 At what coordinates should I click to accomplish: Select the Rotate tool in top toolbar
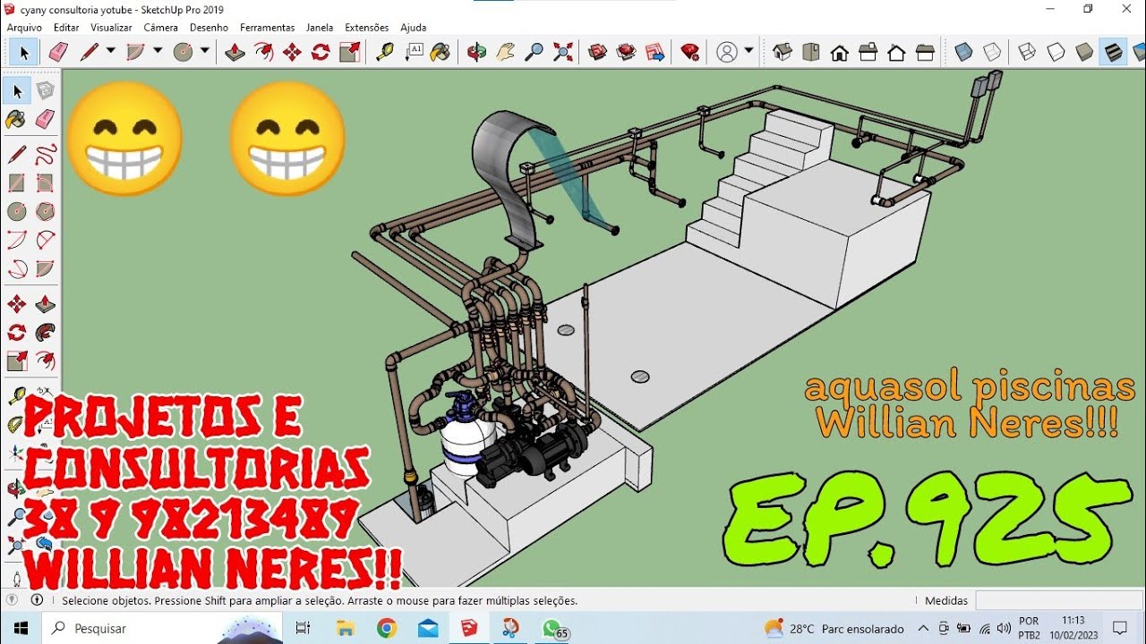coord(321,52)
